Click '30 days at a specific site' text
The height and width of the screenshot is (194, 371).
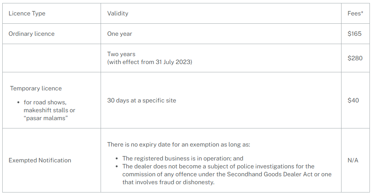tap(141, 101)
